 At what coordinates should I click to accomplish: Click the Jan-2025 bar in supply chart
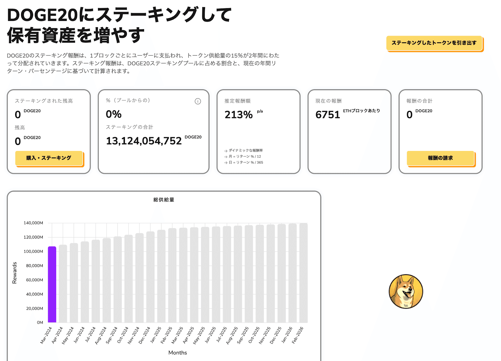click(x=161, y=276)
